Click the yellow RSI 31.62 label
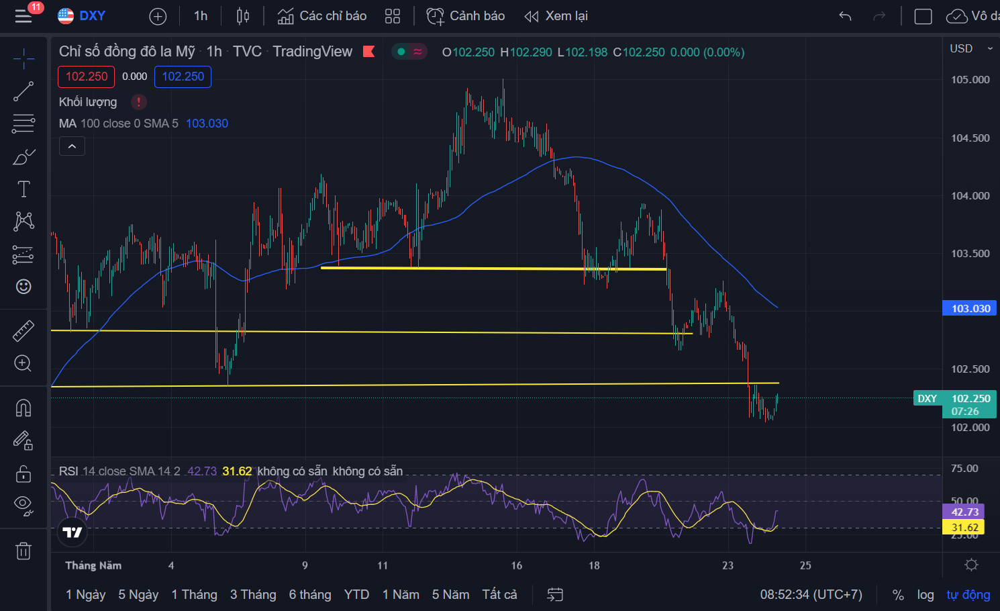 [964, 528]
